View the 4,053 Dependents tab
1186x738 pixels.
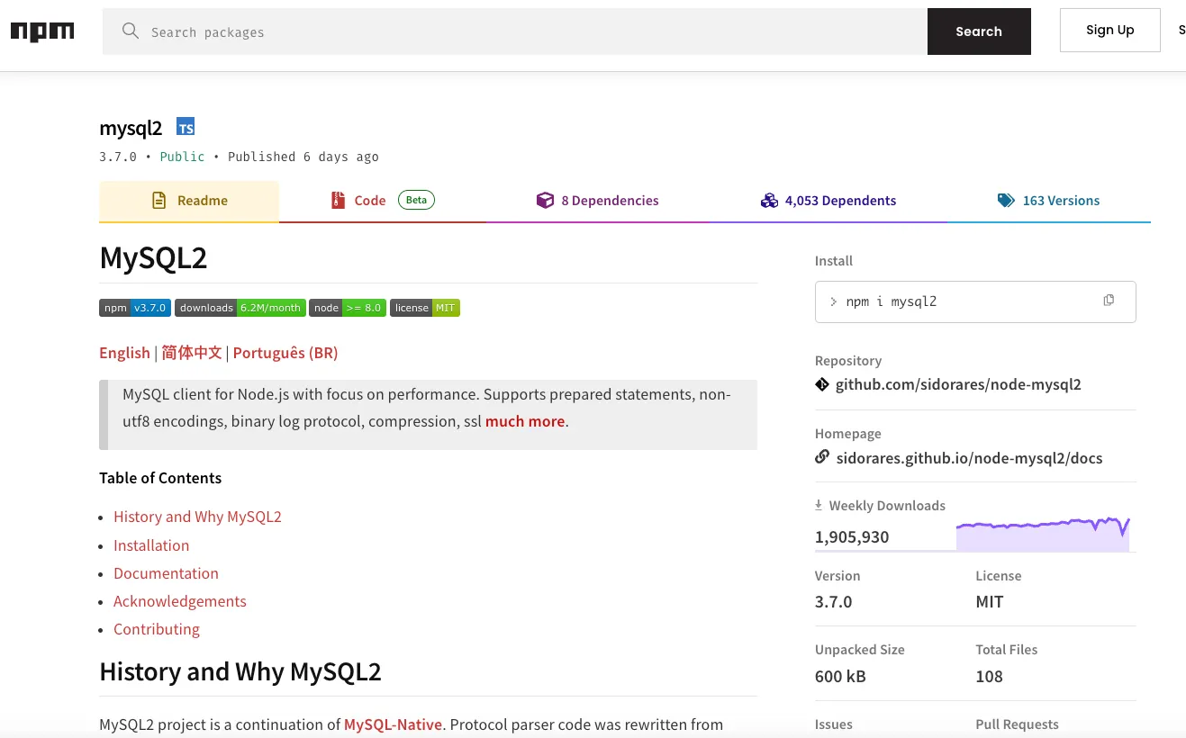click(828, 201)
